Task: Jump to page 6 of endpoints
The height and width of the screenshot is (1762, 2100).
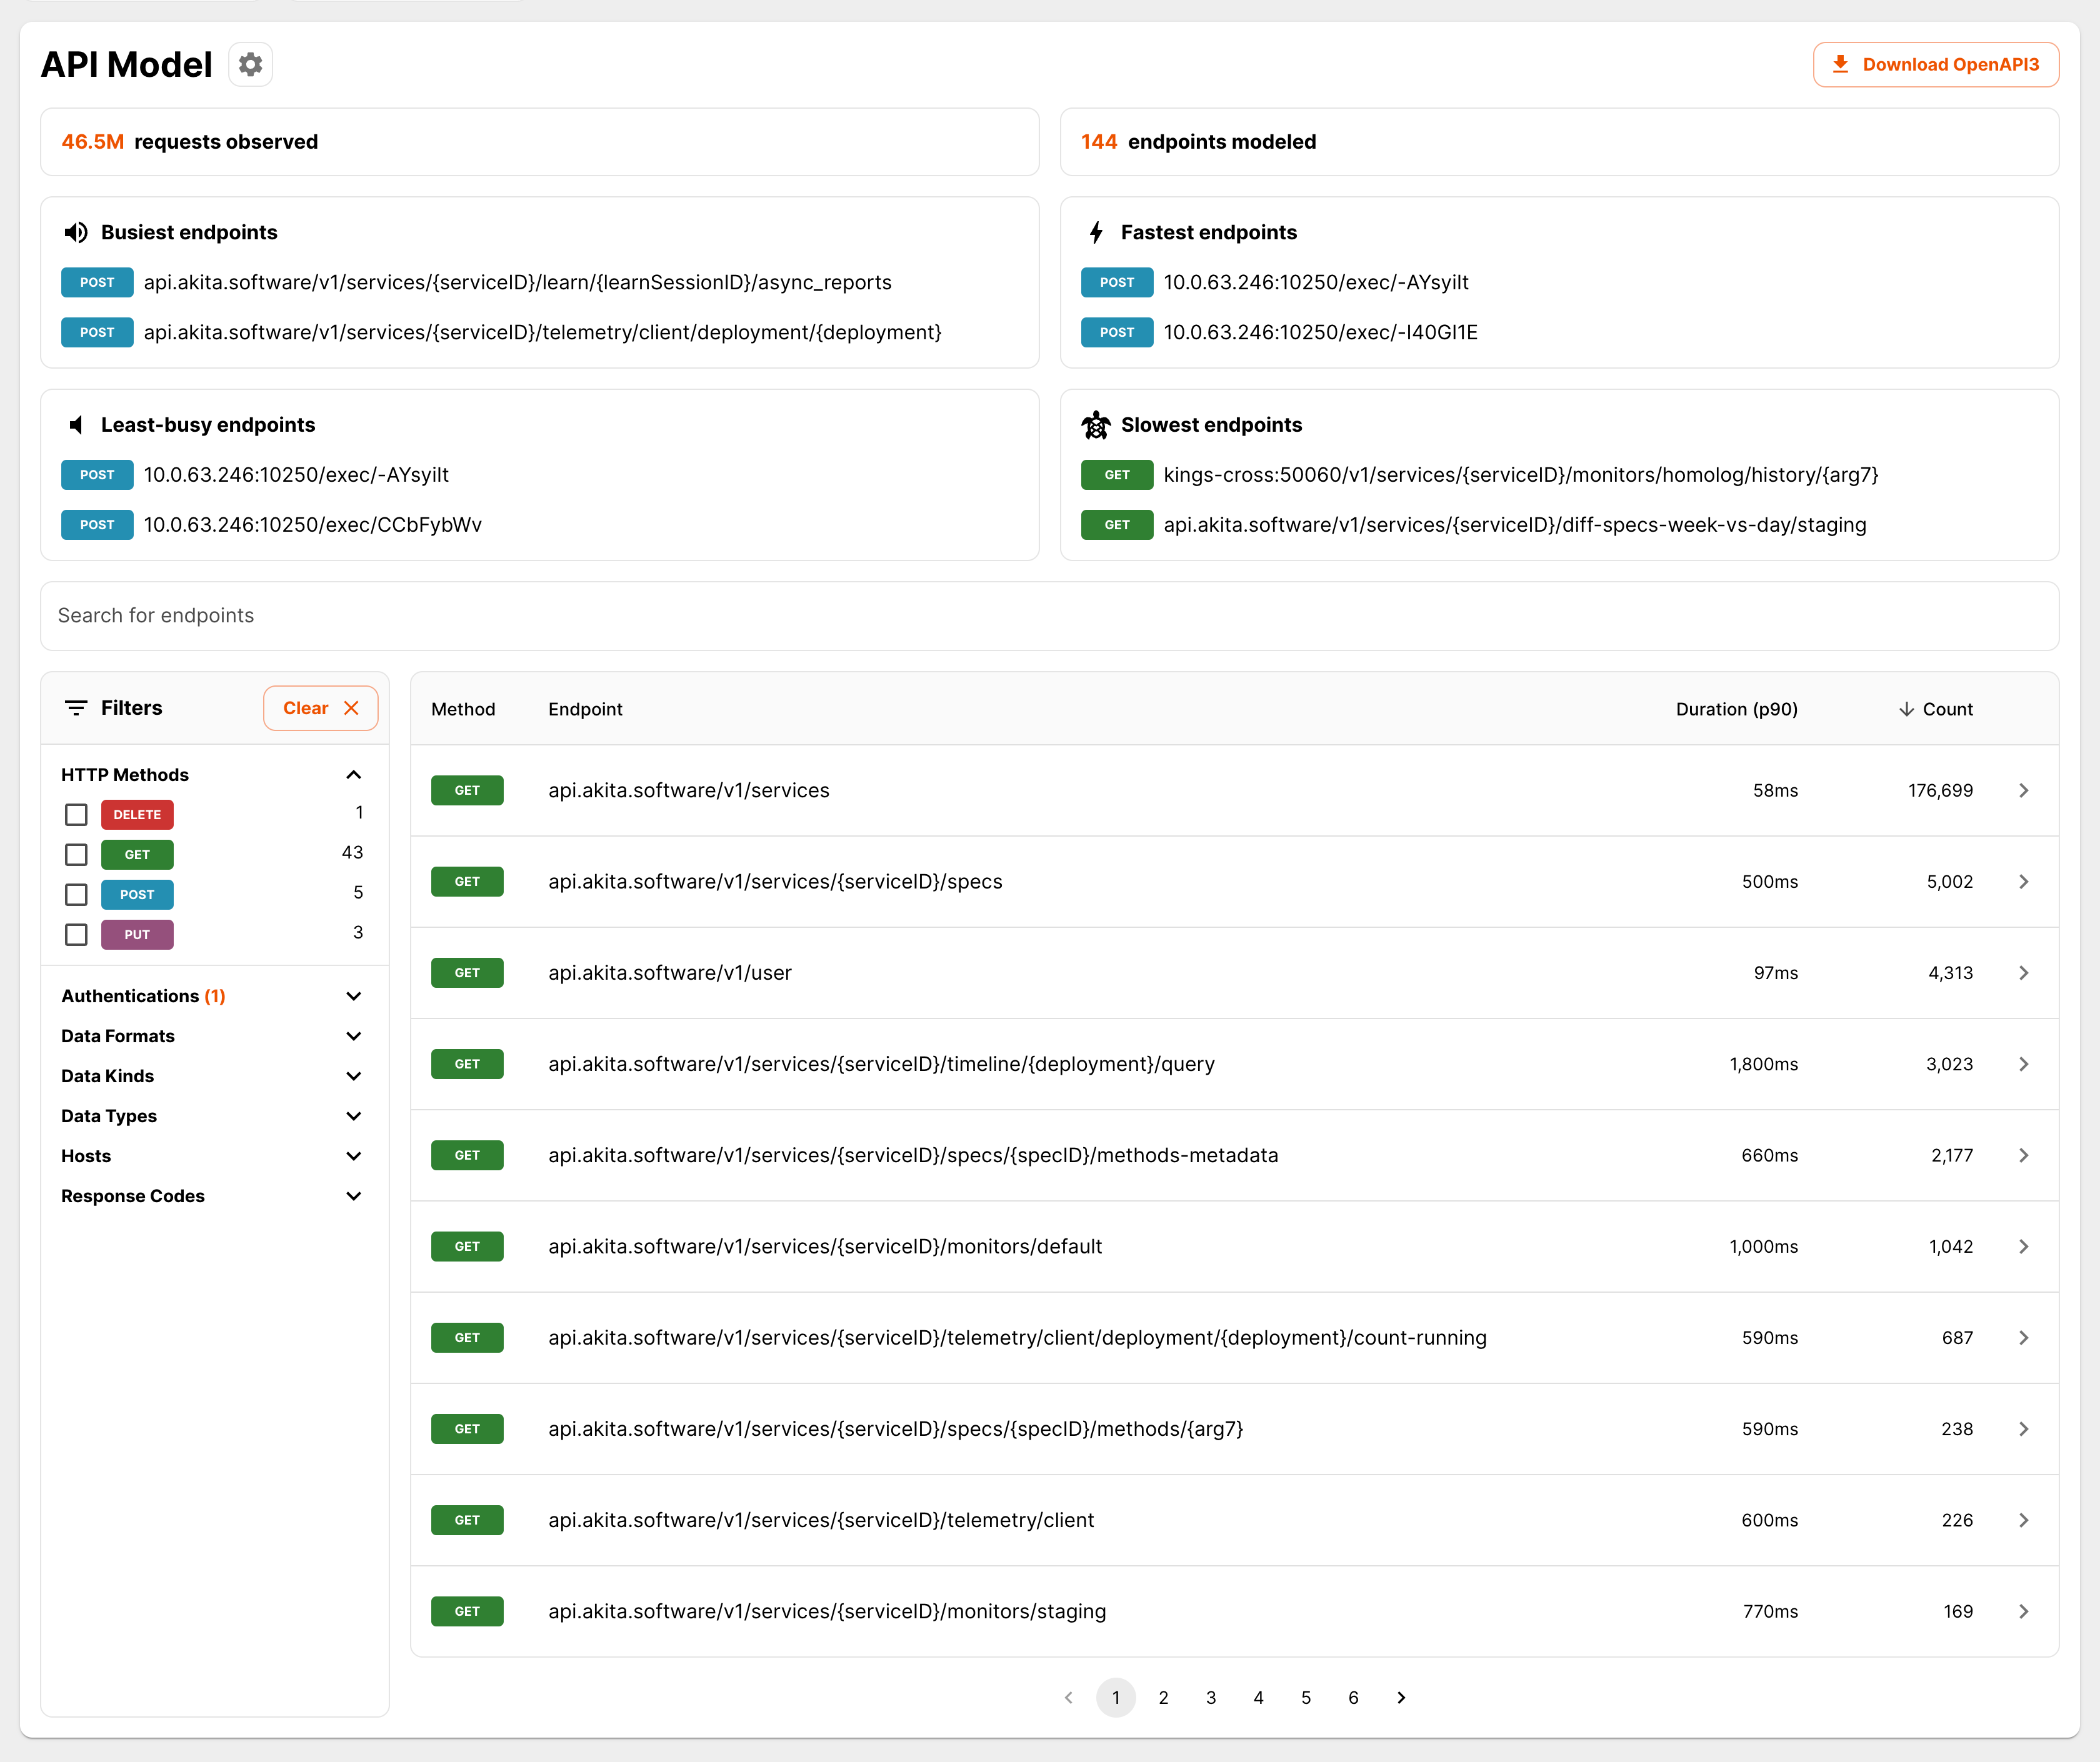Action: coord(1353,1697)
